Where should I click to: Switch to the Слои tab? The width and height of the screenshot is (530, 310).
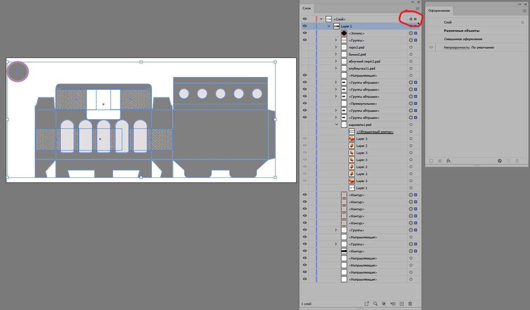pos(307,8)
